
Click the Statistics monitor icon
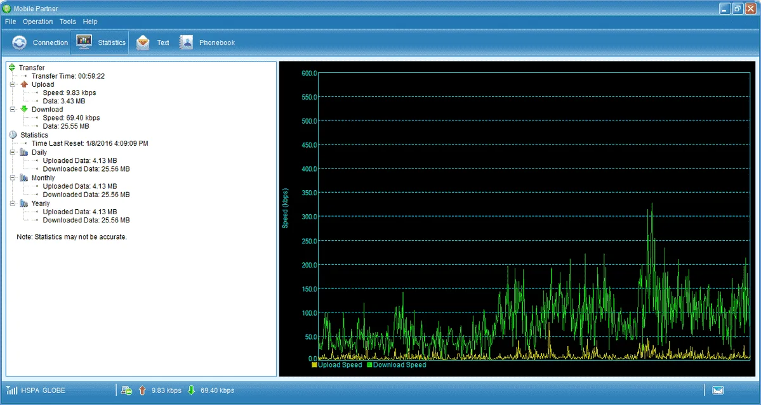pos(84,42)
